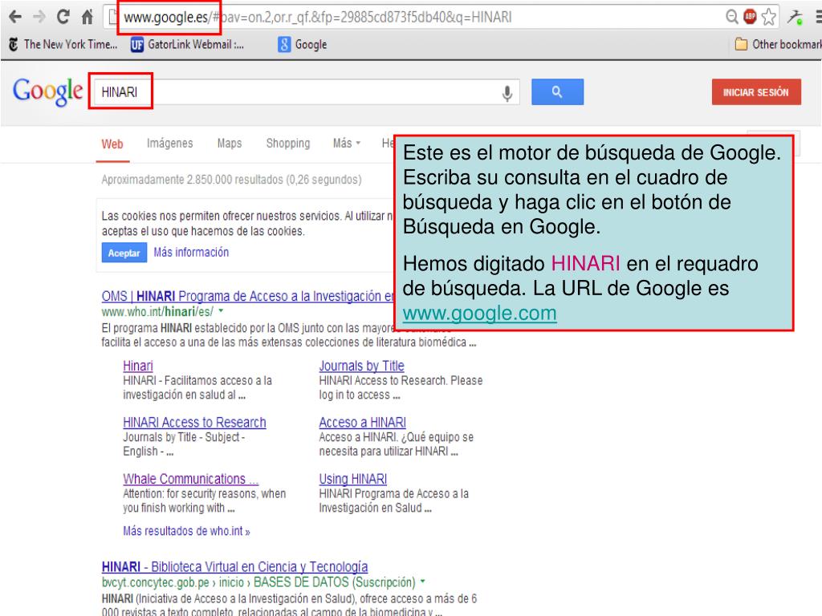Click the results count text Aproximadamente 2.850.000 resultados
Viewport: 822px width, 616px height.
(x=232, y=180)
